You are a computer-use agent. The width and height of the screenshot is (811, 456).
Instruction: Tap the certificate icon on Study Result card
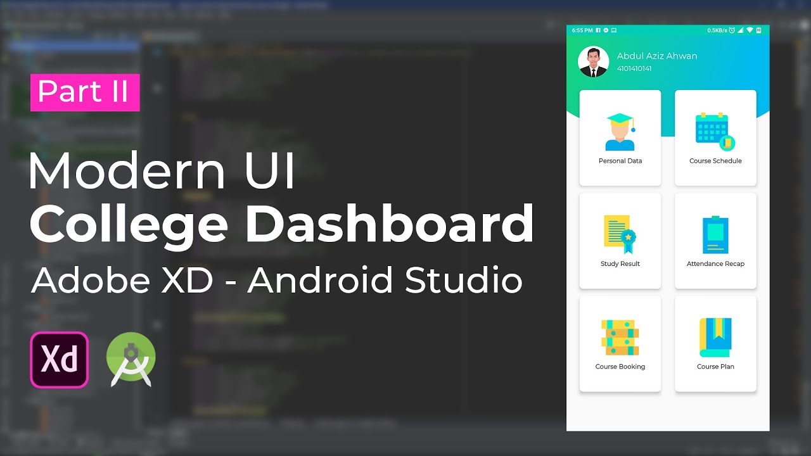point(620,234)
